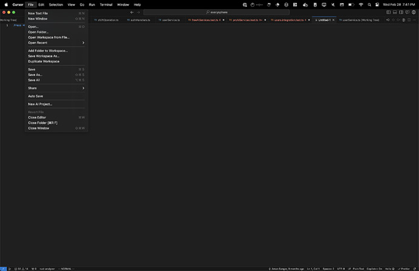The image size is (419, 271).
Task: Toggle secondary side bar layout icon
Action: click(401, 12)
